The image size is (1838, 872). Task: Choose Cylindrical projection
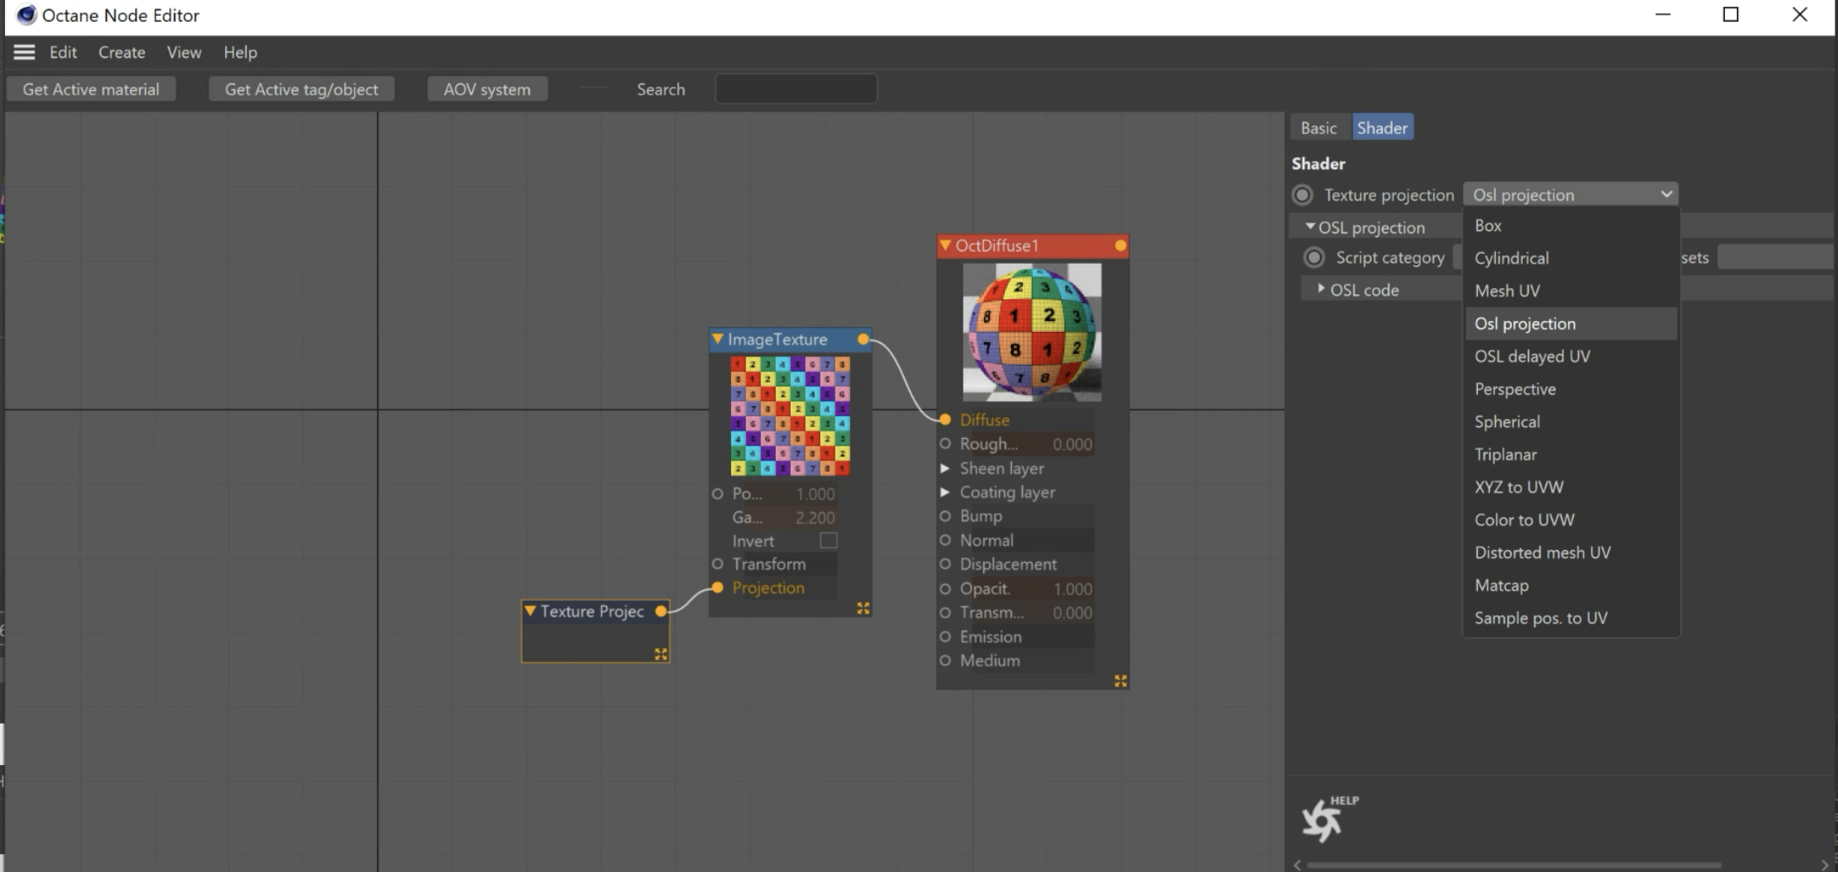click(x=1571, y=259)
